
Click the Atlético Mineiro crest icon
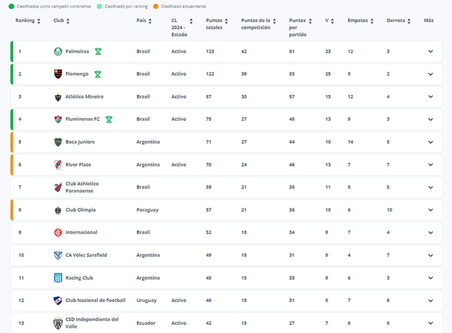tap(58, 97)
